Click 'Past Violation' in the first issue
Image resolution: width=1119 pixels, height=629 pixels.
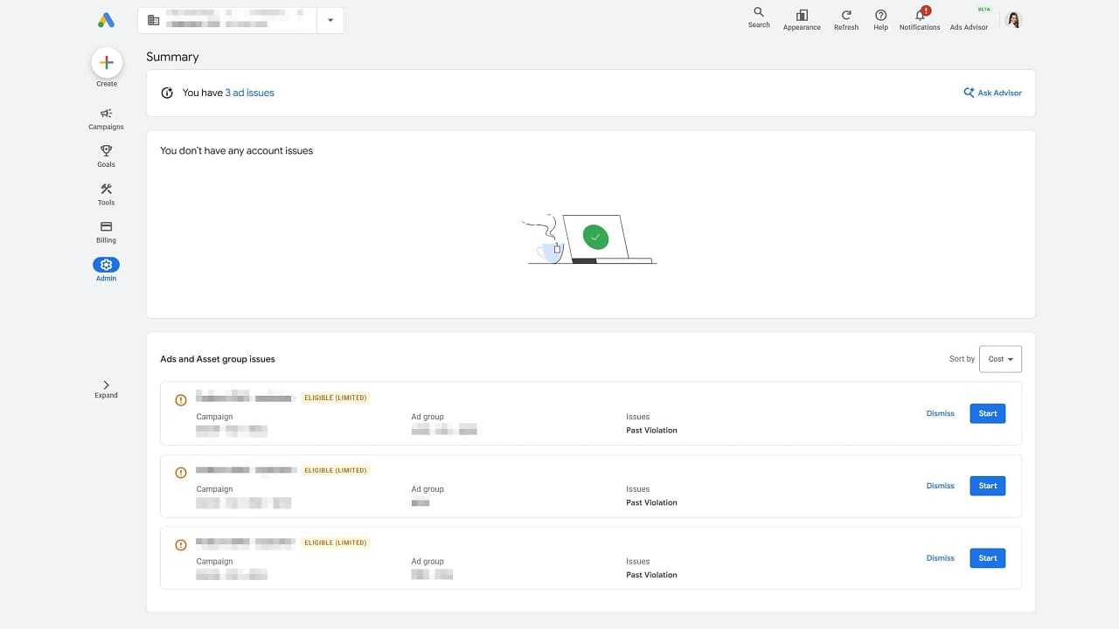pyautogui.click(x=651, y=430)
